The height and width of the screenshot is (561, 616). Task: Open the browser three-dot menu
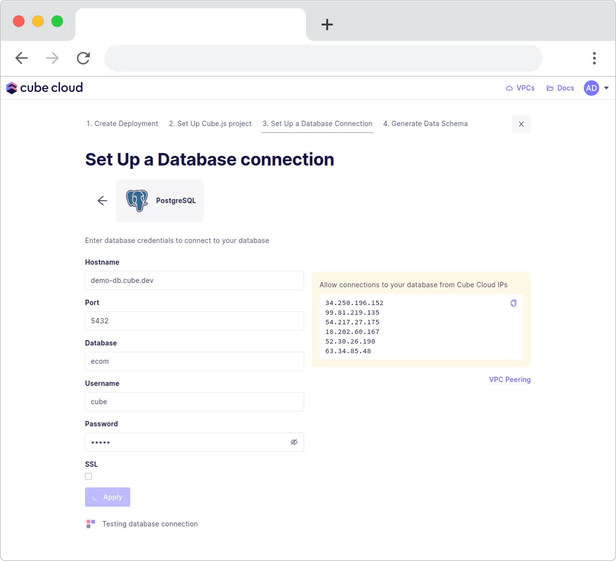(x=594, y=58)
